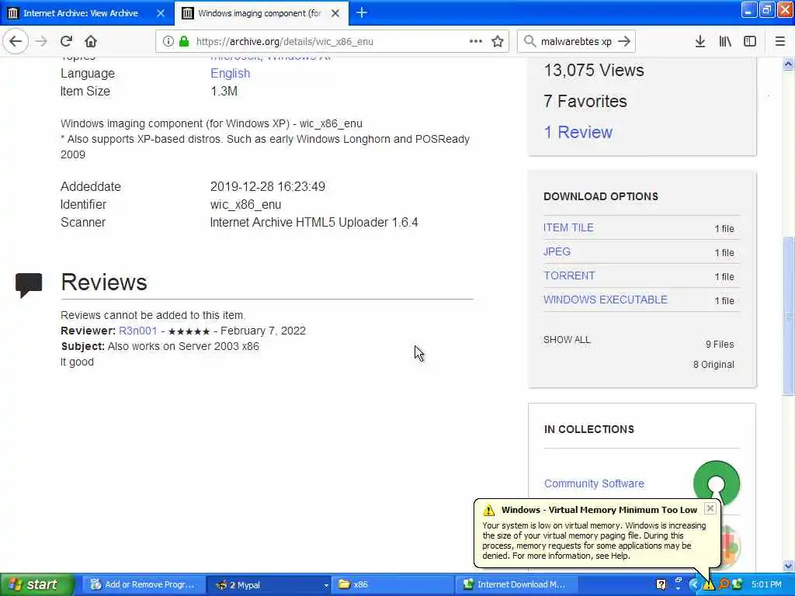
Task: Click the orange search tray icon
Action: (x=724, y=584)
